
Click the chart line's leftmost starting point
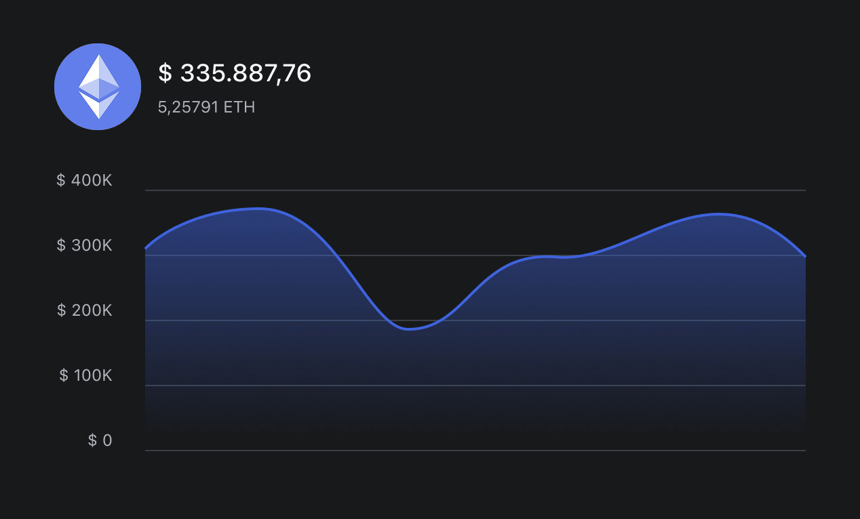(x=146, y=248)
